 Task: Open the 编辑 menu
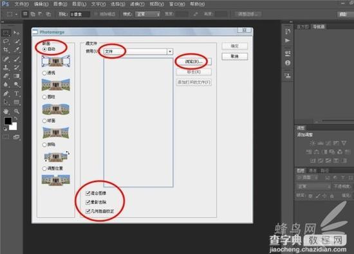pyautogui.click(x=41, y=4)
